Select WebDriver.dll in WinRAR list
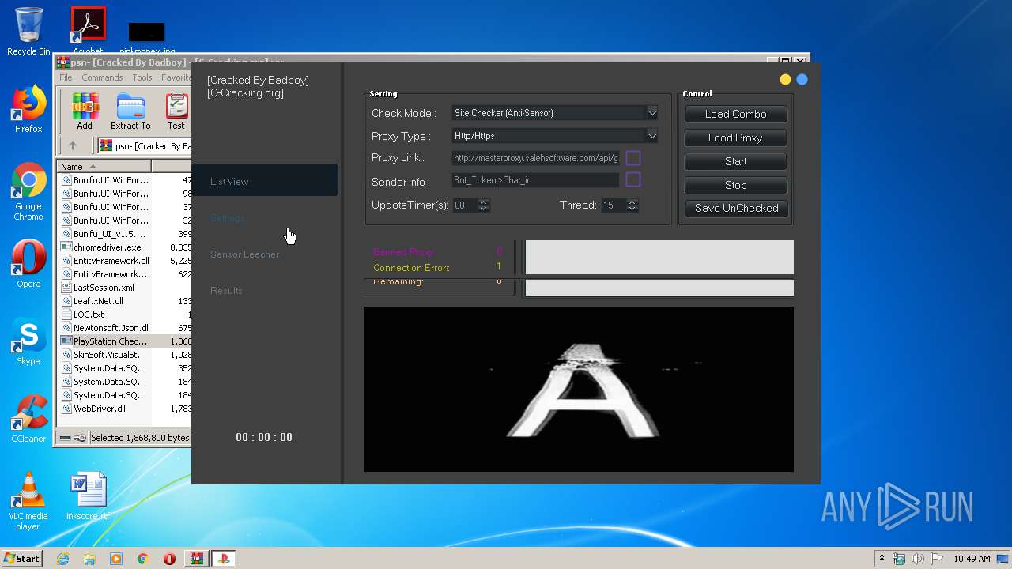 (99, 409)
